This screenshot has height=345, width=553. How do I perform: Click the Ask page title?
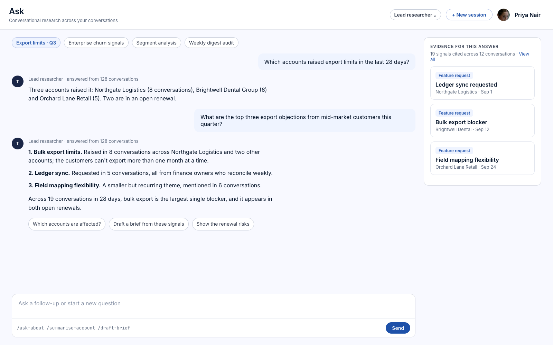17,11
